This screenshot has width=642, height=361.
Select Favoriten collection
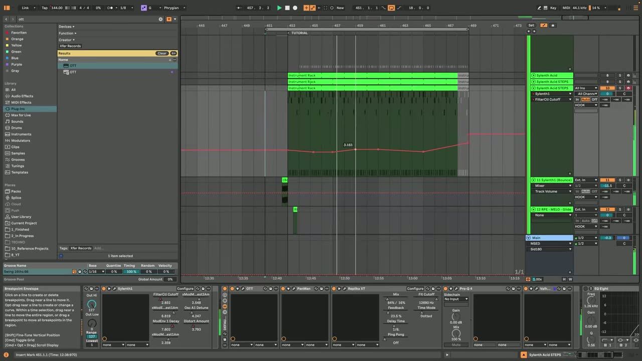(x=19, y=33)
